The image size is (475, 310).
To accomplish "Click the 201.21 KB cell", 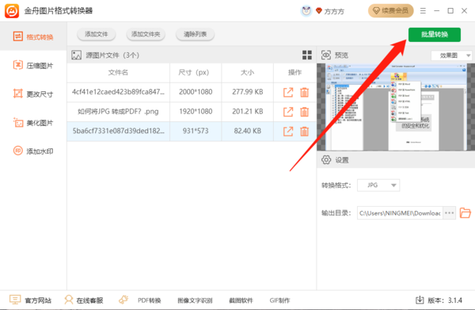I will [248, 111].
